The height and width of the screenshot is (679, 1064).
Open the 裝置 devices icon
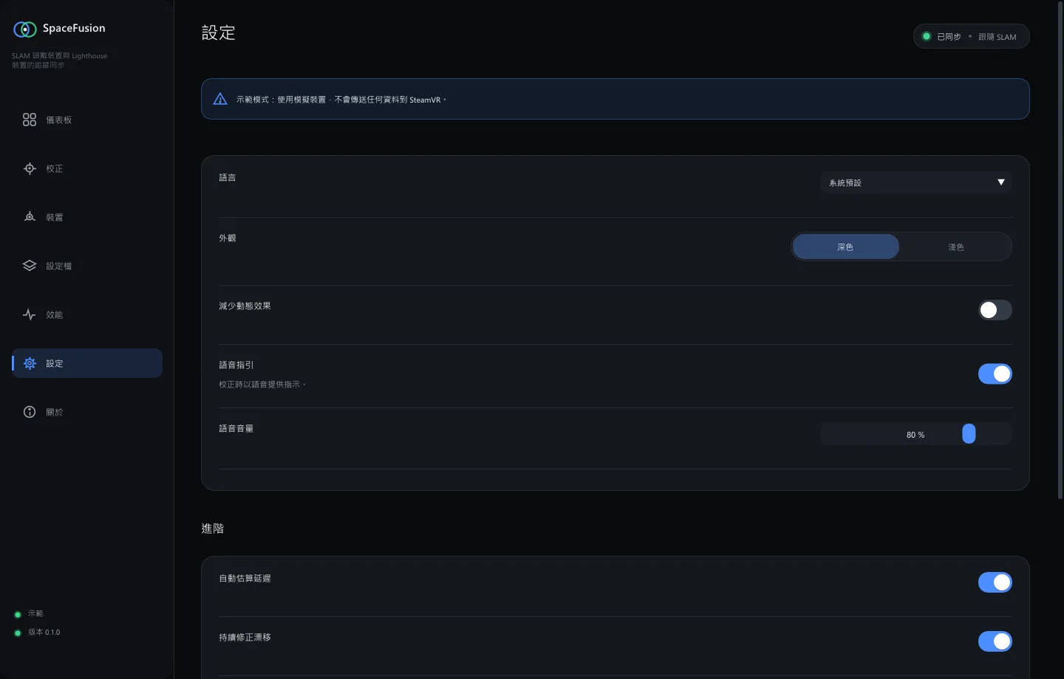(x=30, y=217)
